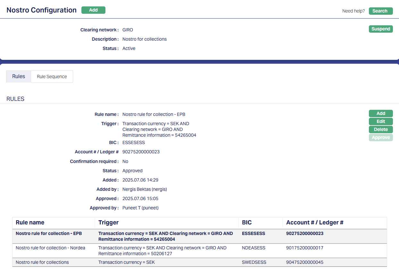Click the Rule name column header
The image size is (399, 275).
(x=30, y=222)
